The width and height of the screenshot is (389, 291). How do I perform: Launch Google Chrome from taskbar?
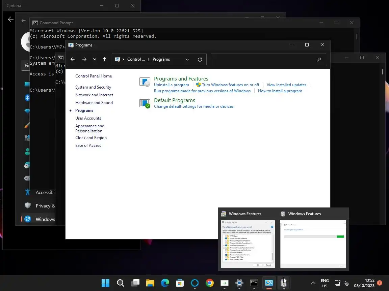(x=210, y=283)
